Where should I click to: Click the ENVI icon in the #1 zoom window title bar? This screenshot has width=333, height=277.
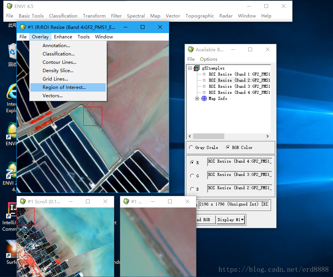(126, 201)
